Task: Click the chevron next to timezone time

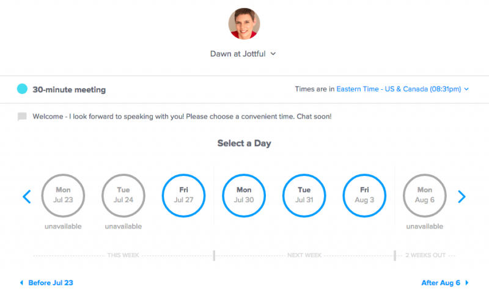Action: (x=466, y=89)
